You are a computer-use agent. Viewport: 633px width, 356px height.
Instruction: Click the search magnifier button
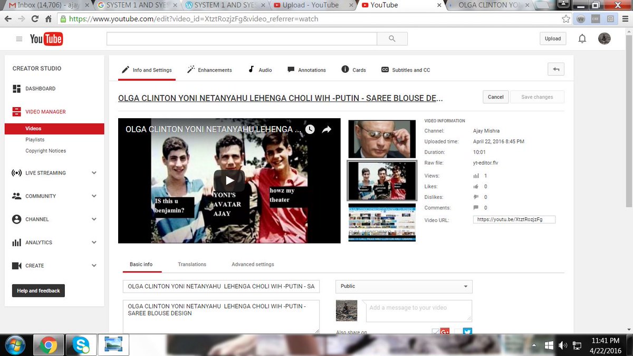click(392, 39)
